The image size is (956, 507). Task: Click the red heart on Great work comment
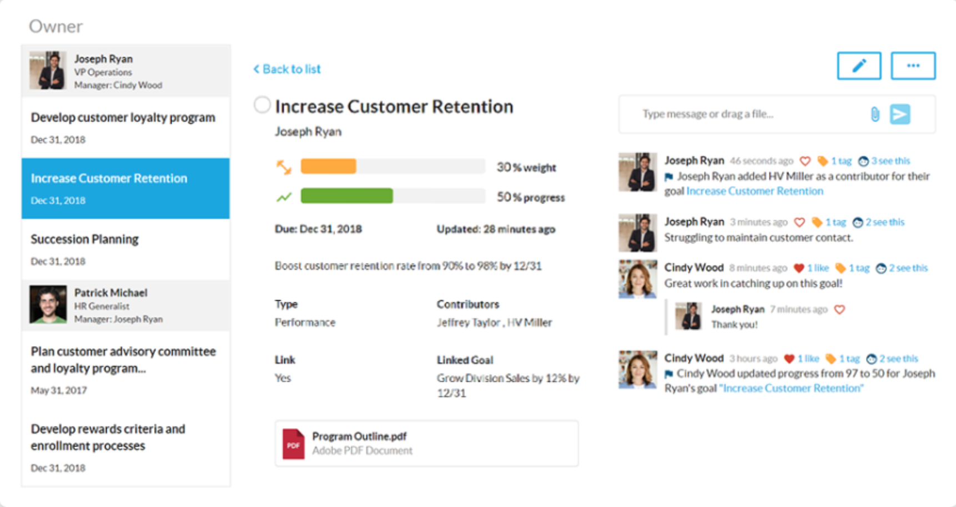click(x=799, y=268)
